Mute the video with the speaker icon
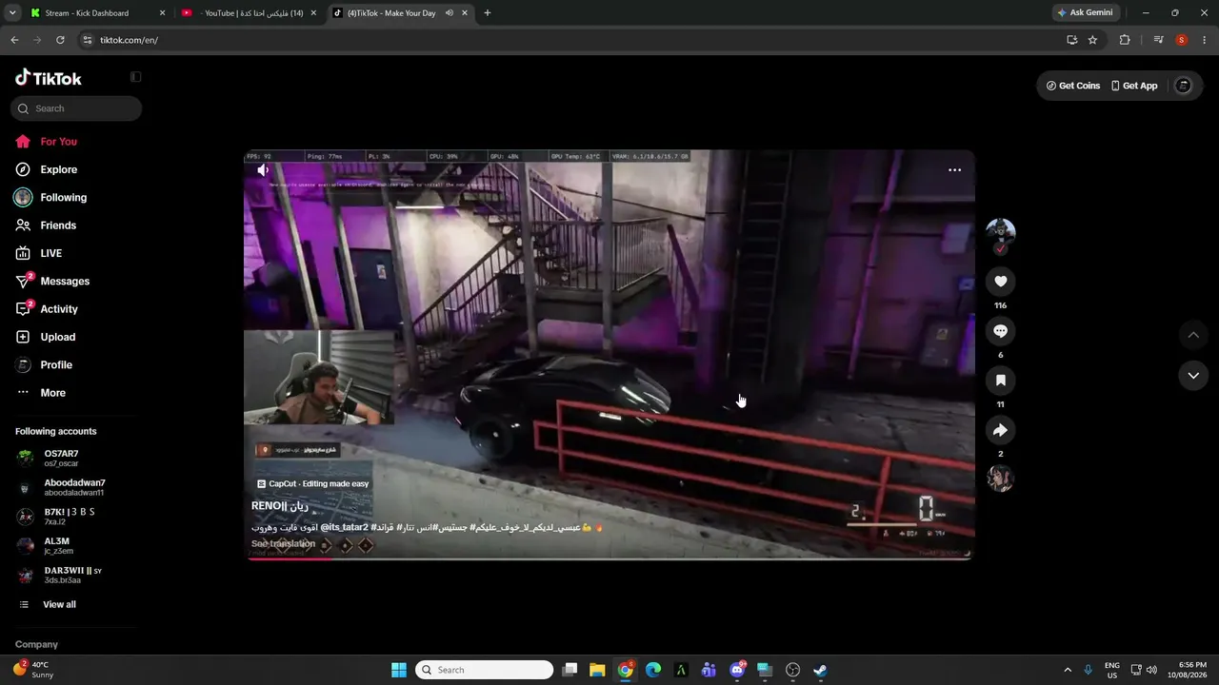 pos(263,170)
